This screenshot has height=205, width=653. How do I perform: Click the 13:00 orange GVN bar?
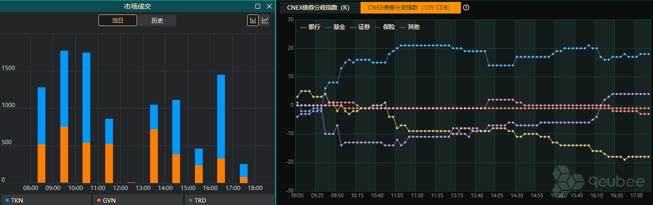pos(154,156)
